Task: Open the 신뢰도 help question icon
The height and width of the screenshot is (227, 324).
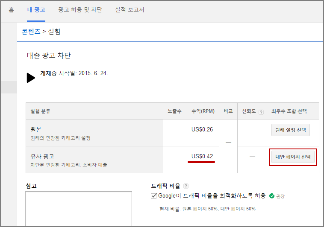Action: (261, 112)
